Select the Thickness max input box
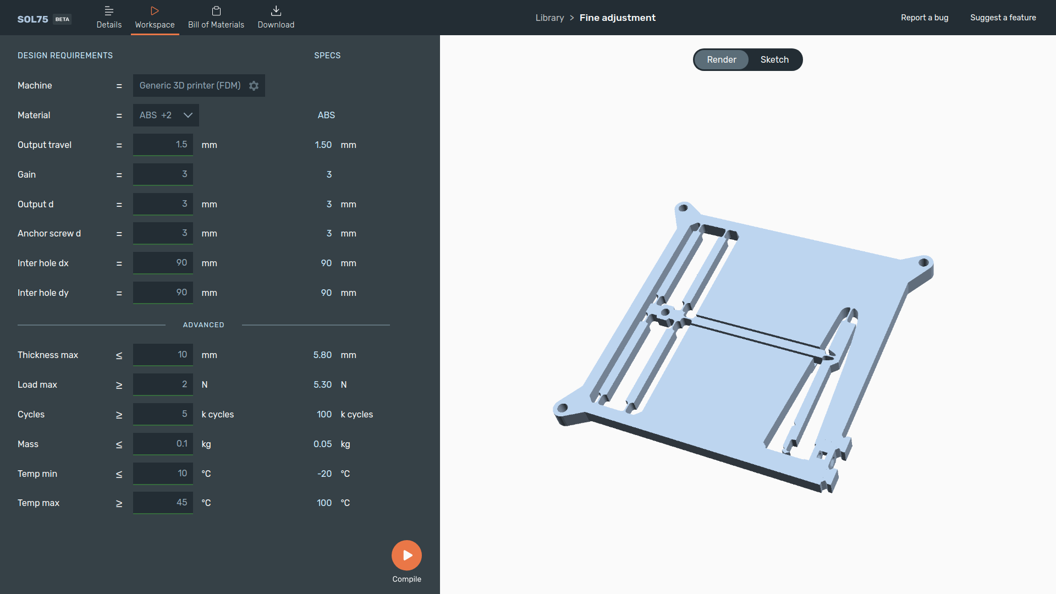This screenshot has height=594, width=1056. [163, 355]
